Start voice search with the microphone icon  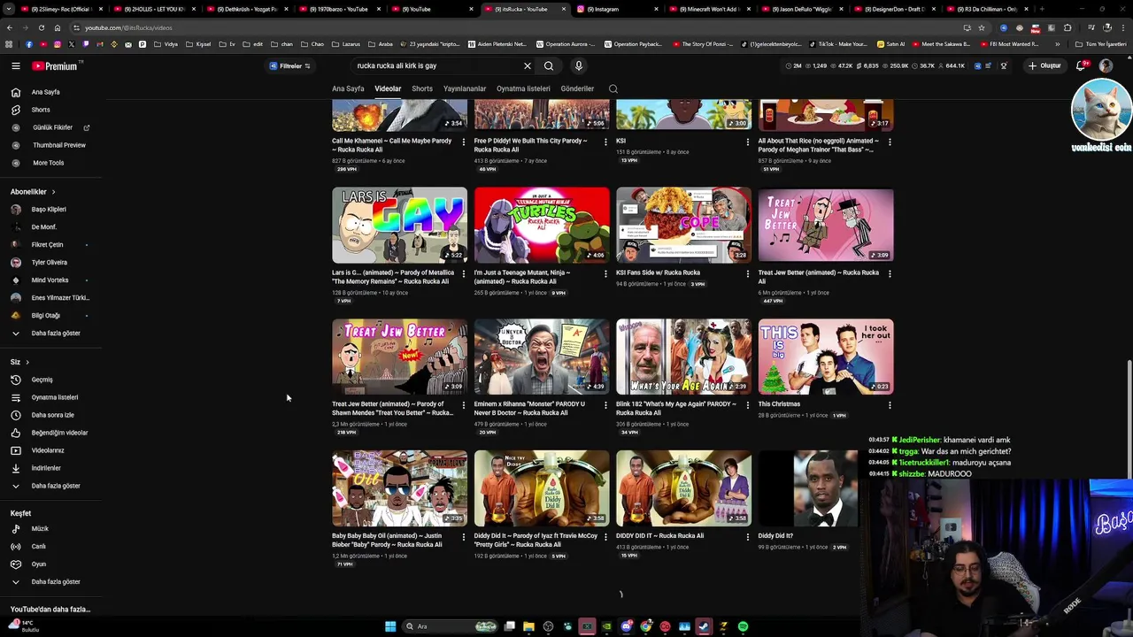[x=578, y=65]
